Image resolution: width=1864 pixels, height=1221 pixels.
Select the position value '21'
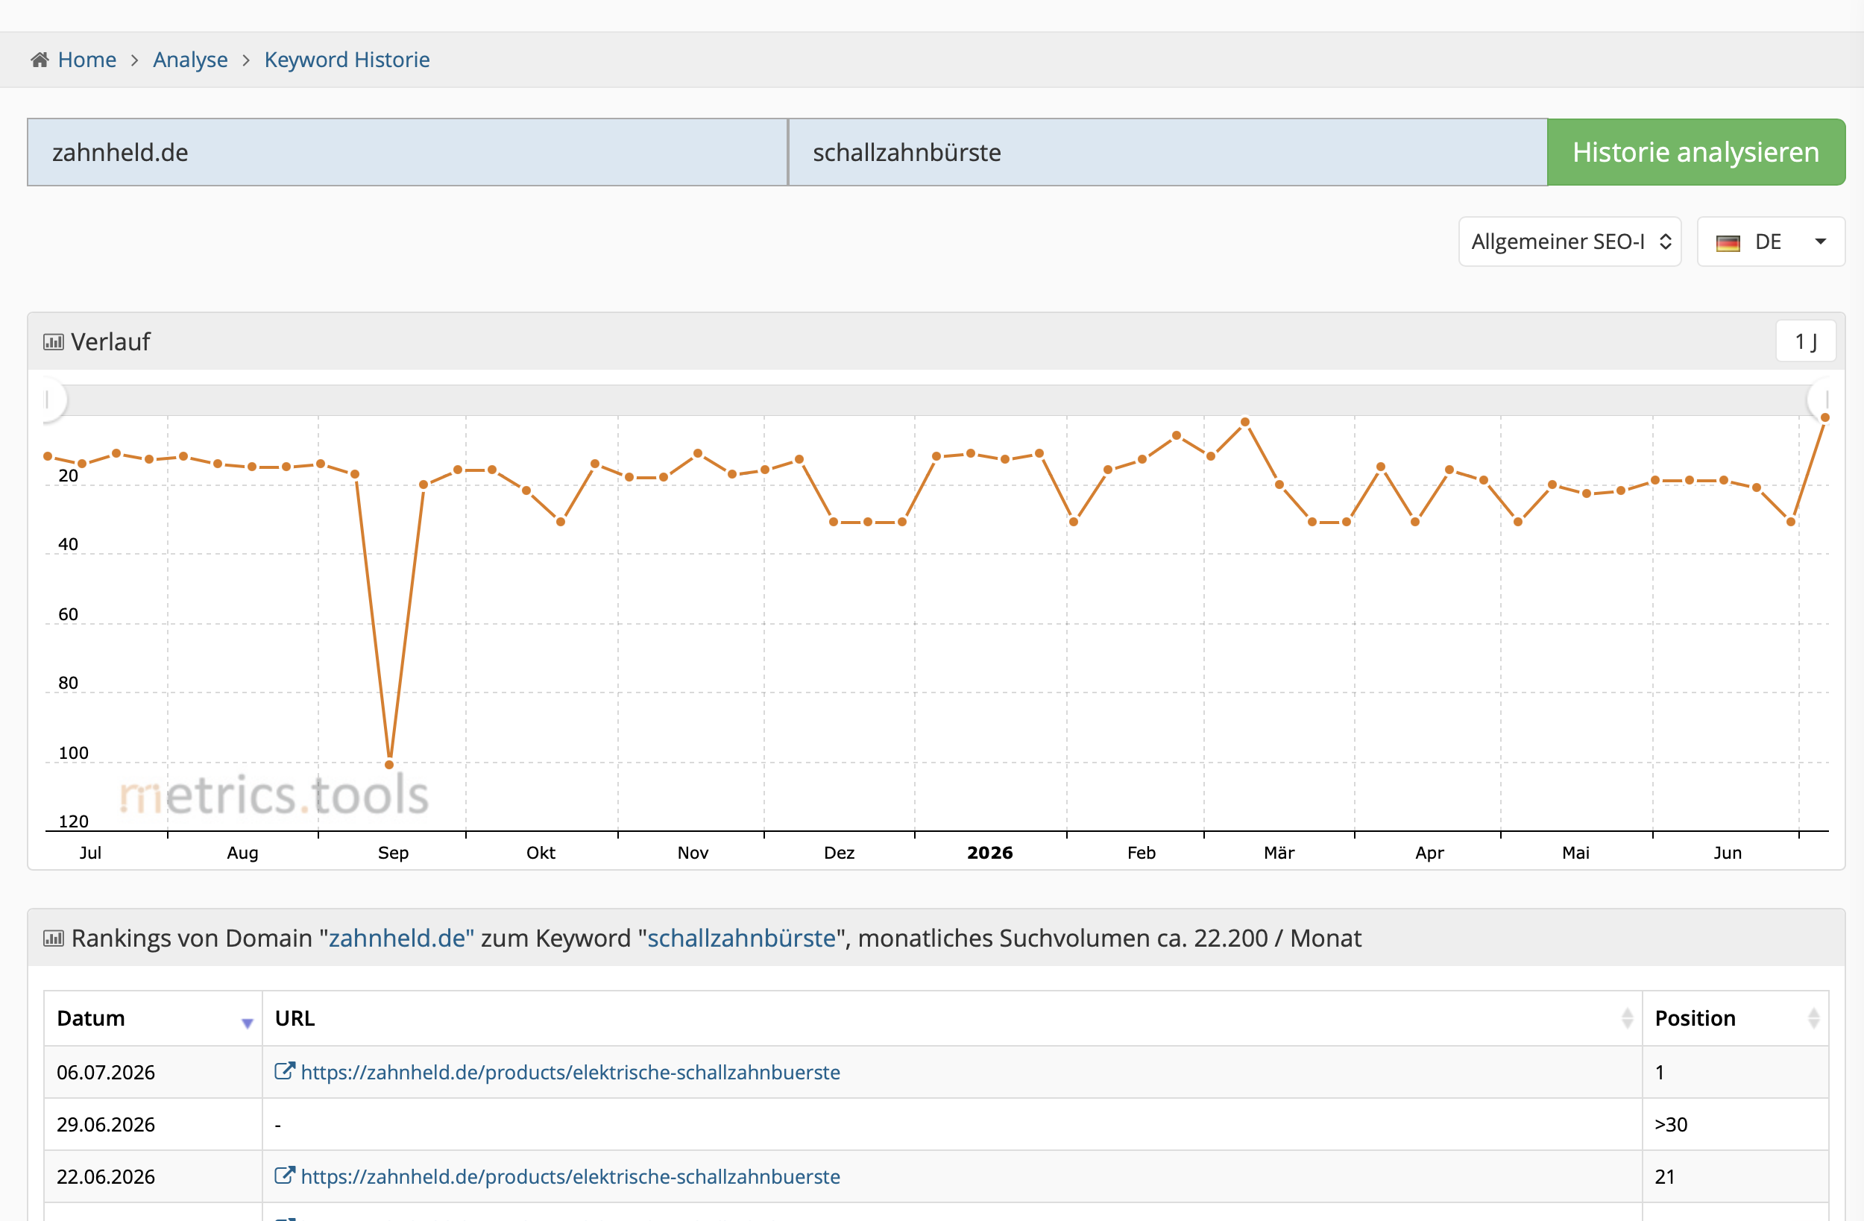click(x=1664, y=1176)
